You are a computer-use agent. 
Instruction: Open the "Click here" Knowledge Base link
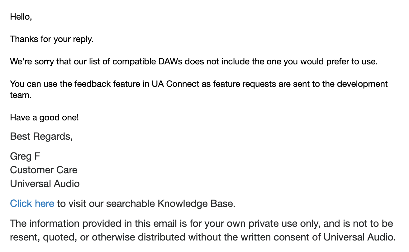(x=32, y=203)
